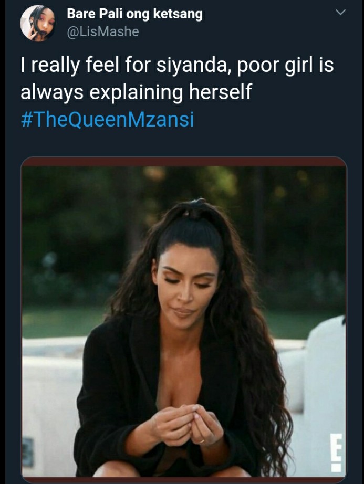Open Bare Pali ong ketsang profile name
The height and width of the screenshot is (484, 364).
coord(134,14)
